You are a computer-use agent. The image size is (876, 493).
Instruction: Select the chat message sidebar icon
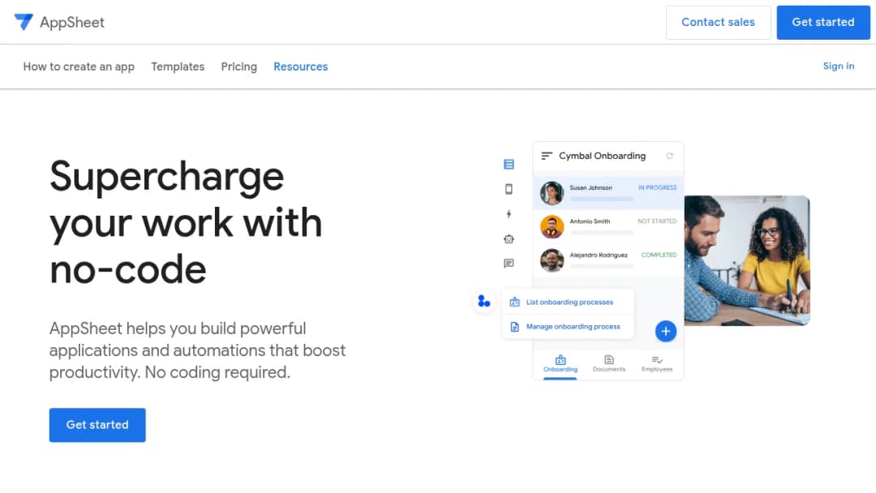(x=509, y=264)
